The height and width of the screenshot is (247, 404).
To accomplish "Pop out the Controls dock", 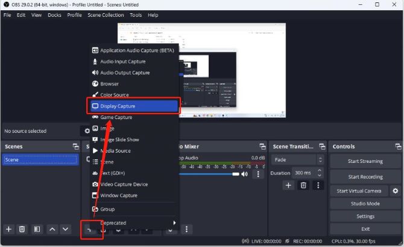I will 399,147.
